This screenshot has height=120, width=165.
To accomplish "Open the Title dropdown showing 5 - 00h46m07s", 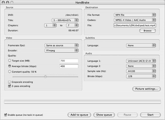I will click(x=65, y=20).
